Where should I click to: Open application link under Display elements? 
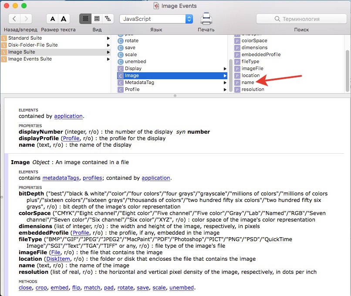click(x=68, y=116)
